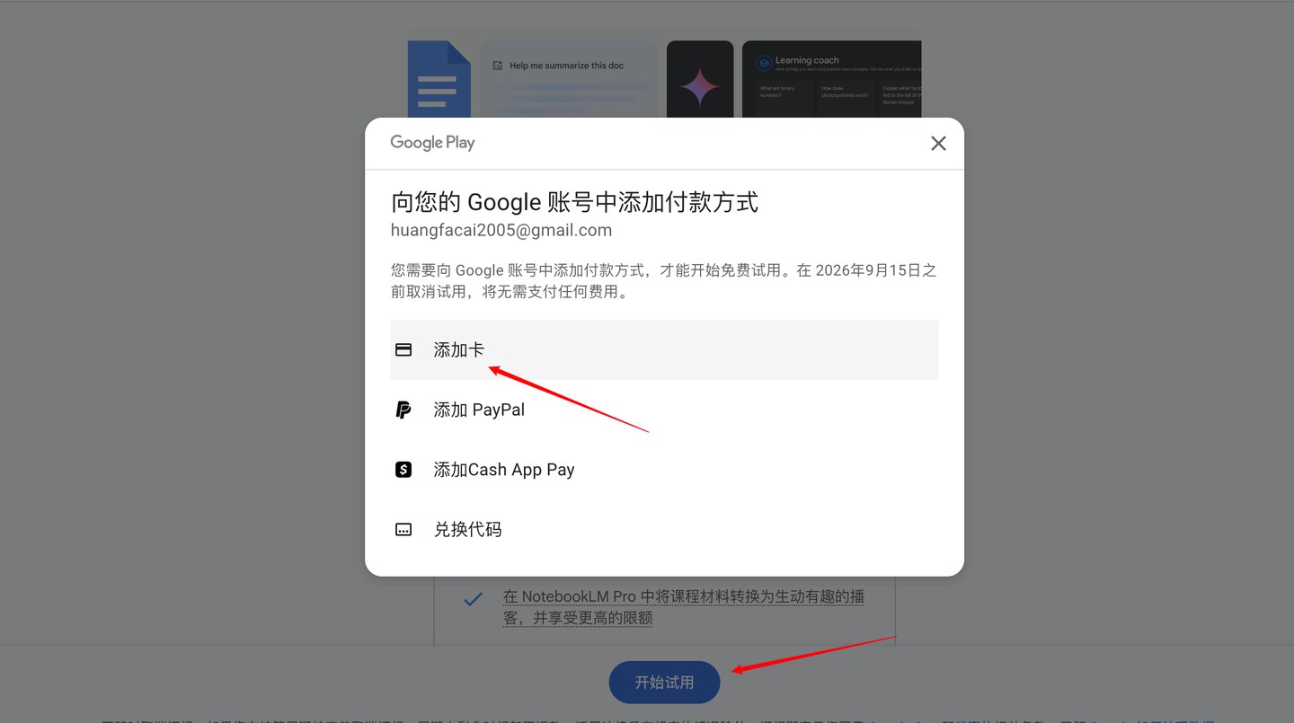This screenshot has height=723, width=1294.
Task: Click the Cash App Pay icon
Action: (403, 470)
